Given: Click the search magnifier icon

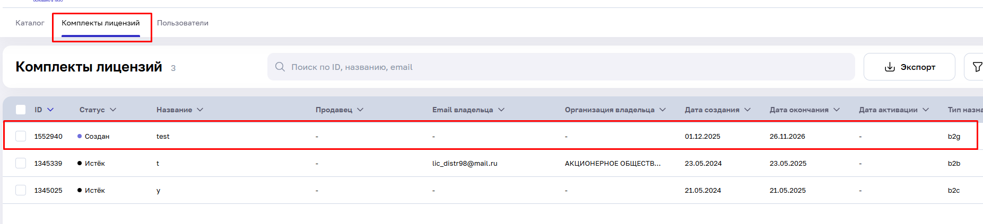Looking at the screenshot, I should (x=280, y=67).
